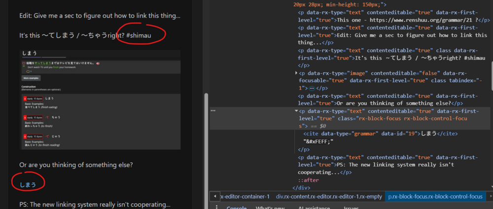Collapse the selected rx-block-focus paragraph node
493x209 pixels.
click(296, 111)
